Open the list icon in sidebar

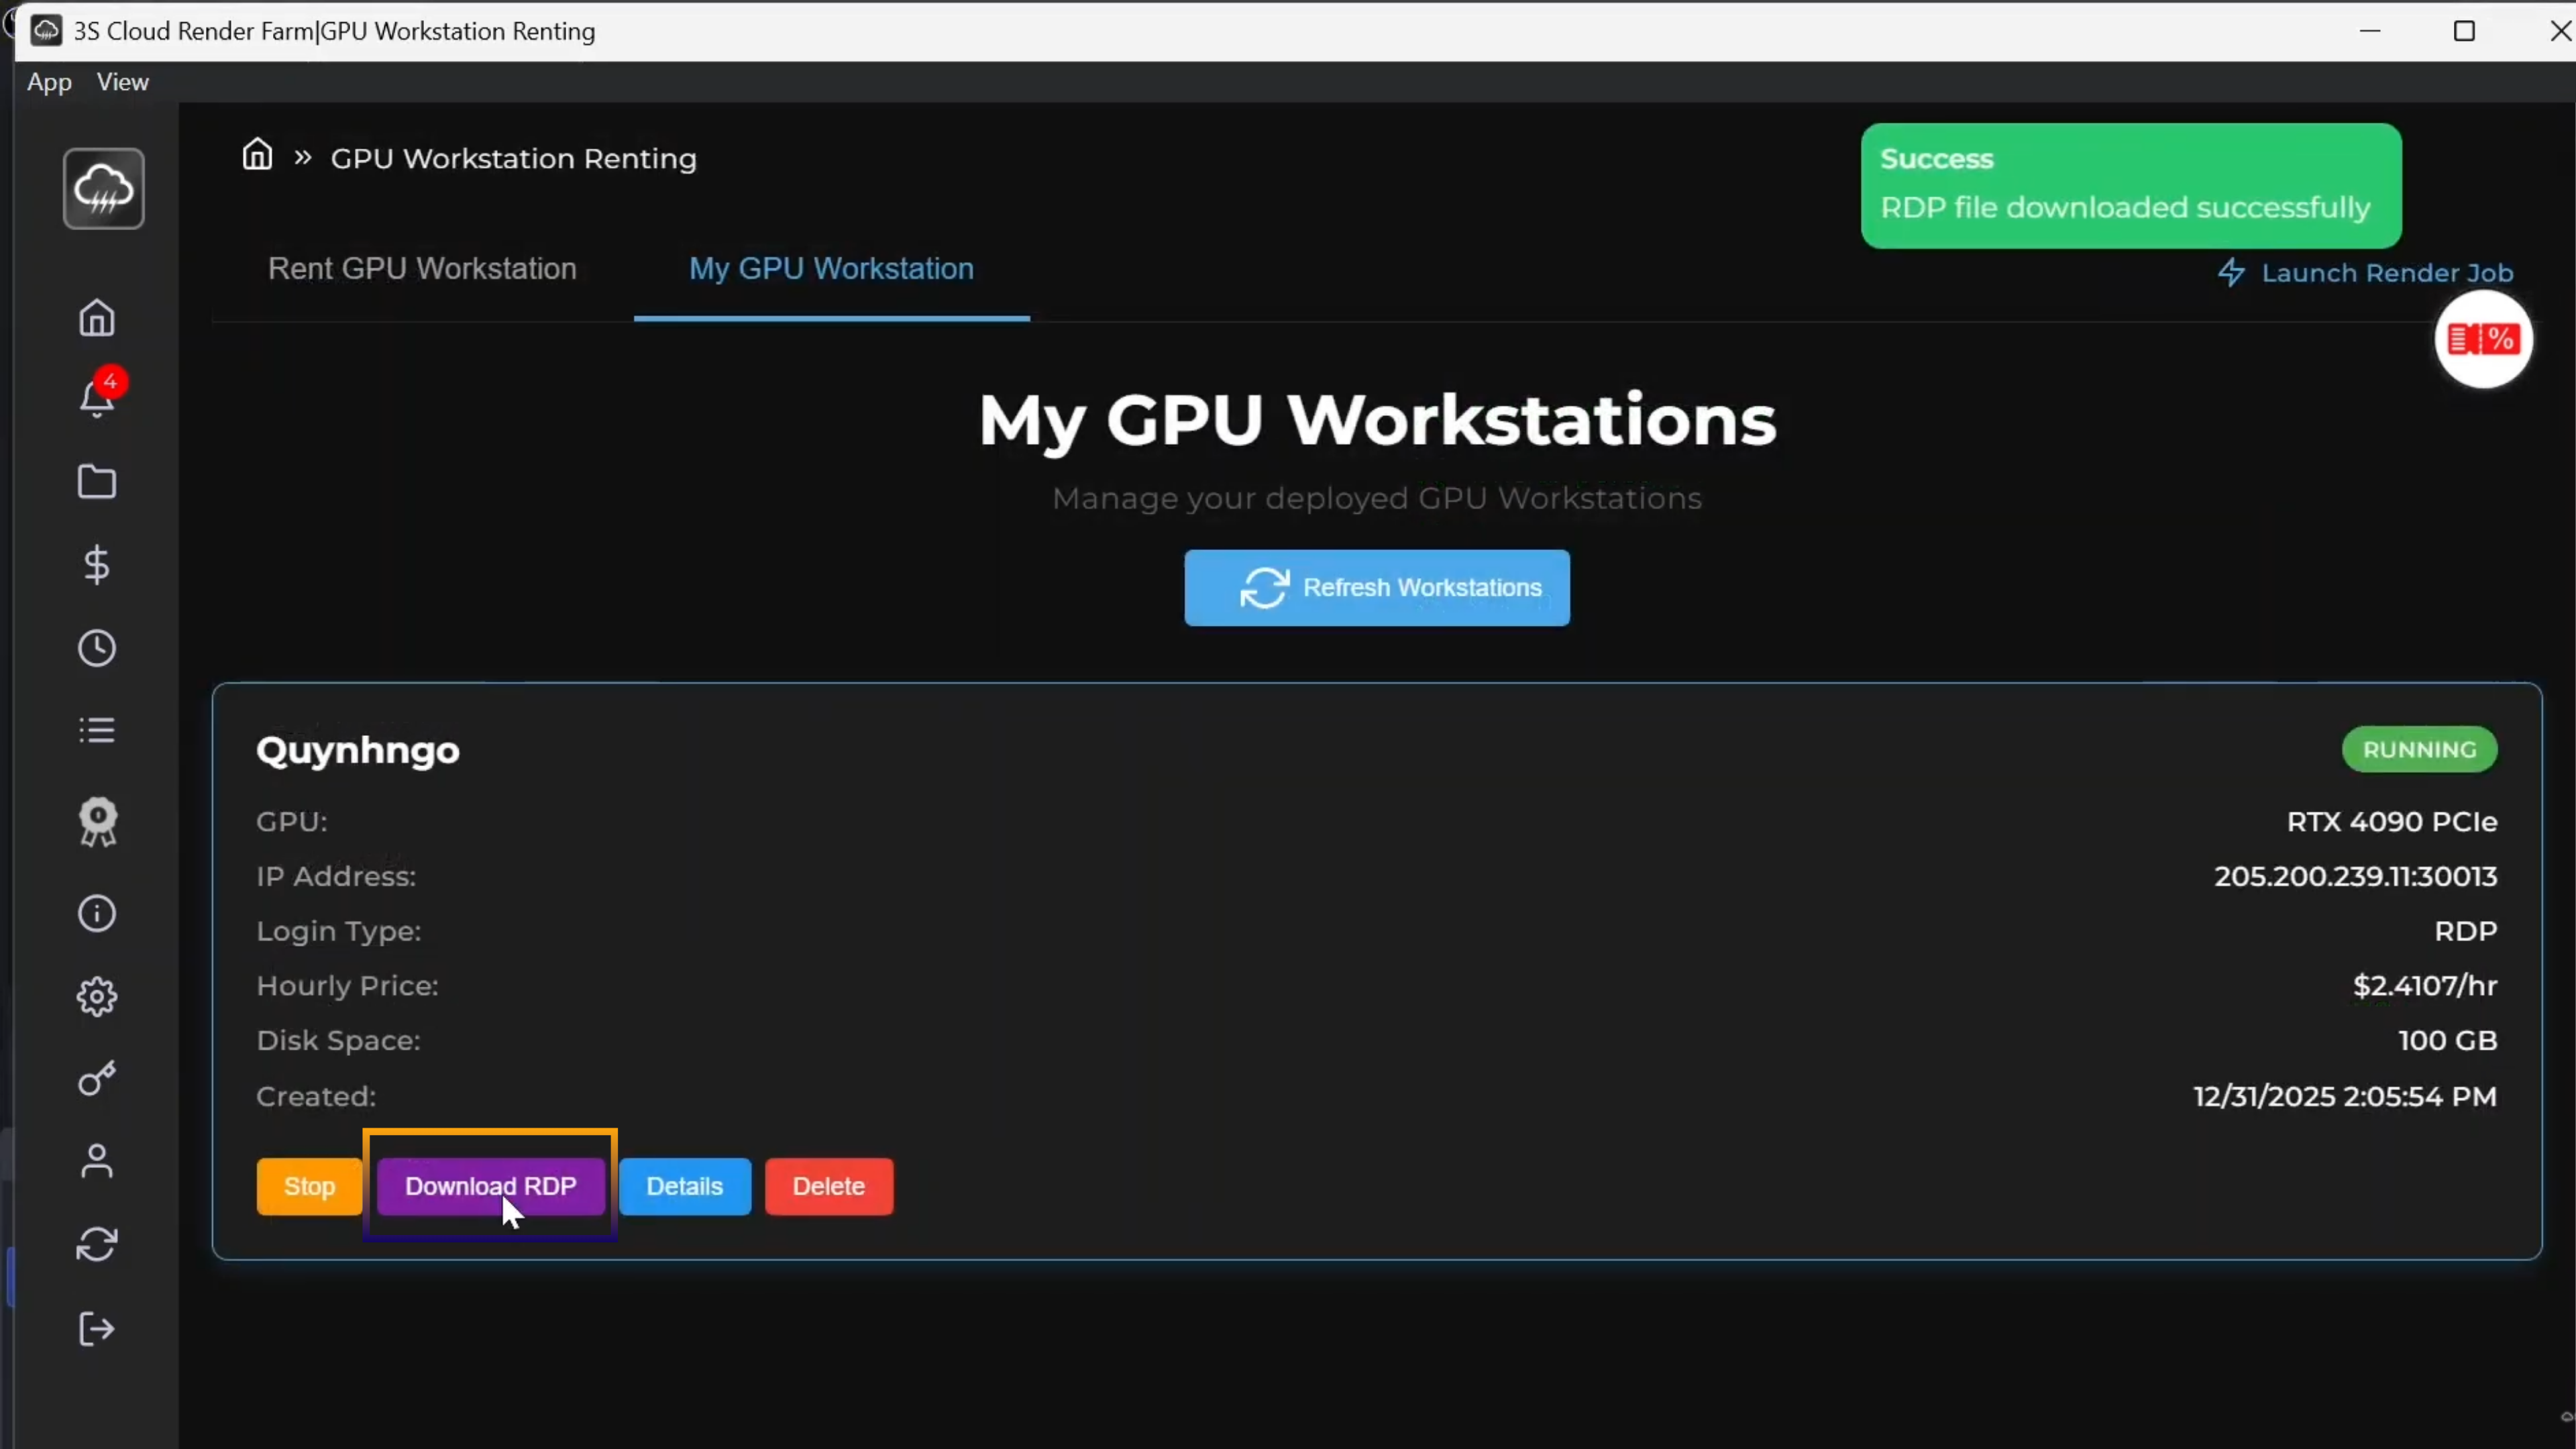click(x=97, y=730)
